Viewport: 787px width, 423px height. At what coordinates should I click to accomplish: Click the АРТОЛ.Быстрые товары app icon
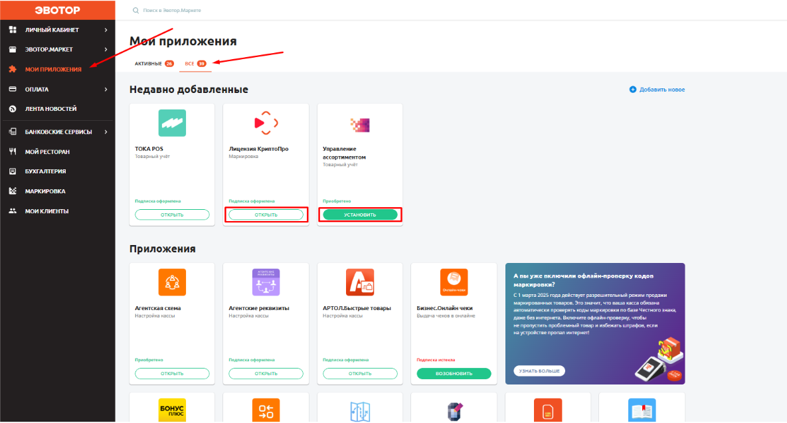360,282
